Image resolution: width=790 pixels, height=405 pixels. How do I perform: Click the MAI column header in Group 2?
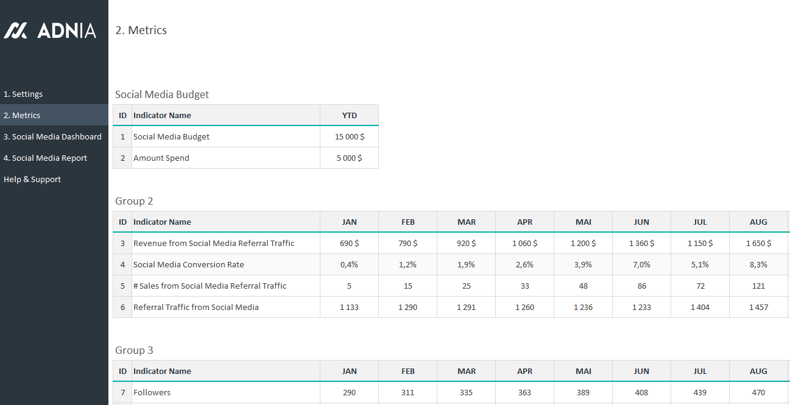click(583, 222)
